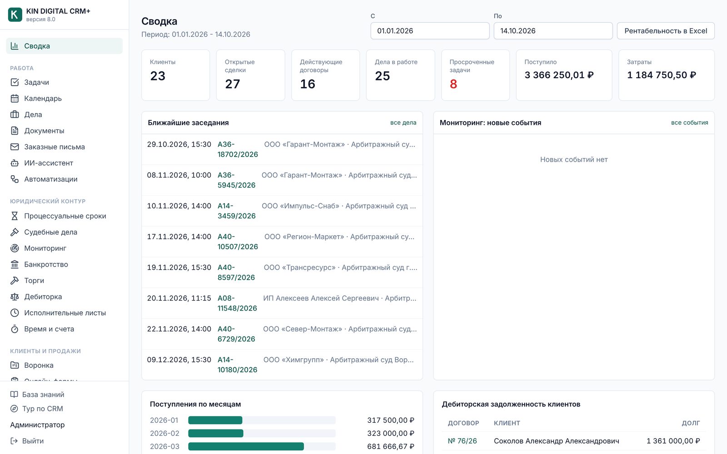This screenshot has width=727, height=454.
Task: Click the 2026-01 receipts progress bar
Action: (262, 420)
